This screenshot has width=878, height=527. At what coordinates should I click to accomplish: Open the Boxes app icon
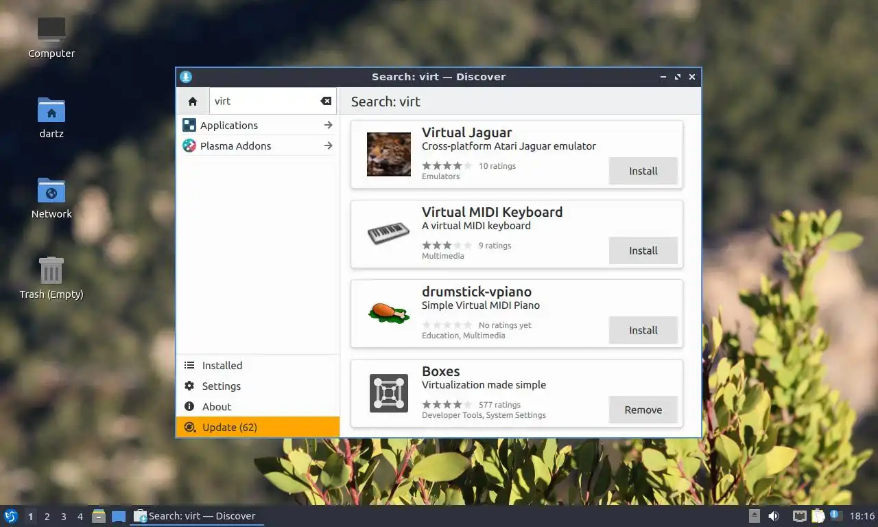pos(389,393)
